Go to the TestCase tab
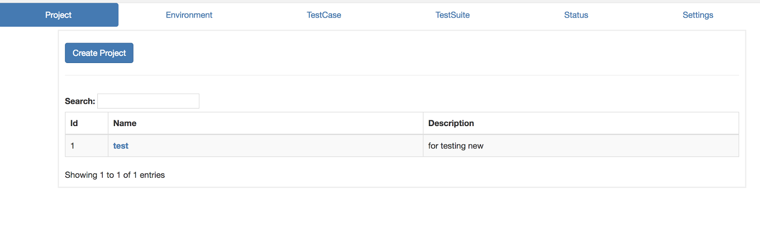 323,15
